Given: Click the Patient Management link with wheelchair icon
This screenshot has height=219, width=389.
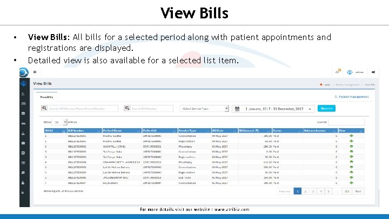Looking at the screenshot, I should pyautogui.click(x=351, y=97).
